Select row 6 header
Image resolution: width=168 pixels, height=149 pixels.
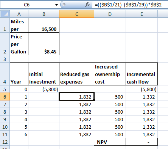click(x=5, y=97)
